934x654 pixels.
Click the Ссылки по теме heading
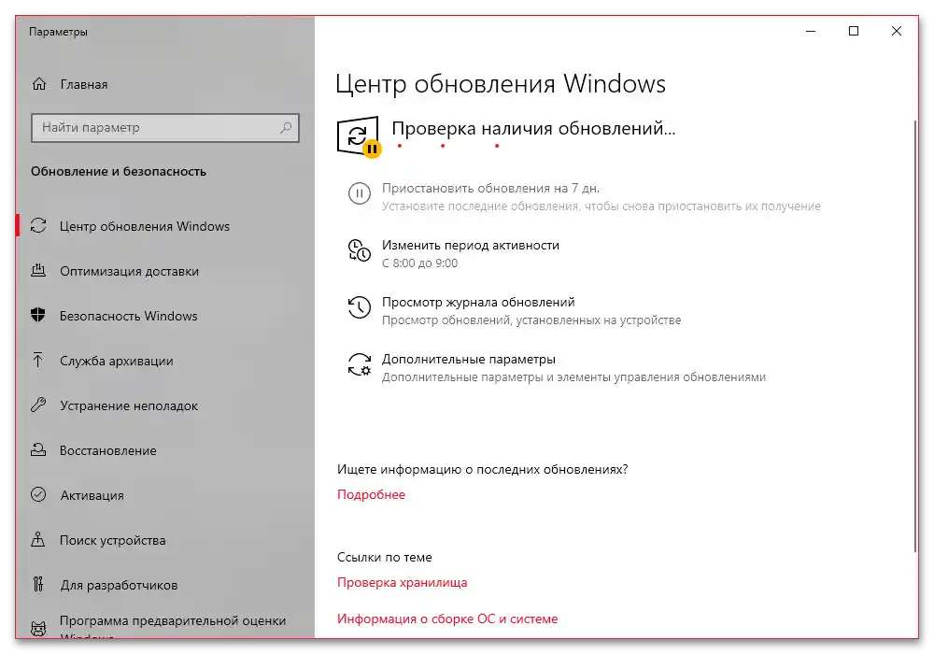[x=384, y=558]
